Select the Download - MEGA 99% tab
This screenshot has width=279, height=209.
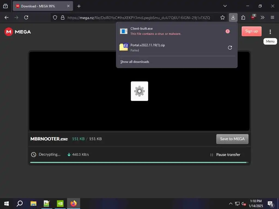[x=43, y=6]
